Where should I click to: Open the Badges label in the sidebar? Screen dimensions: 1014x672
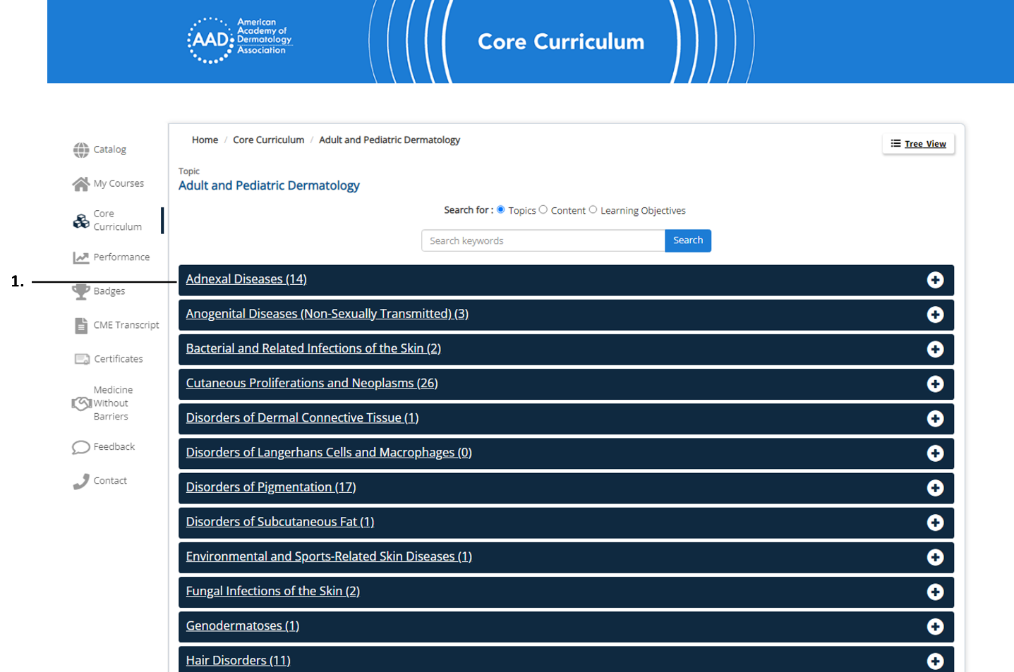click(109, 291)
